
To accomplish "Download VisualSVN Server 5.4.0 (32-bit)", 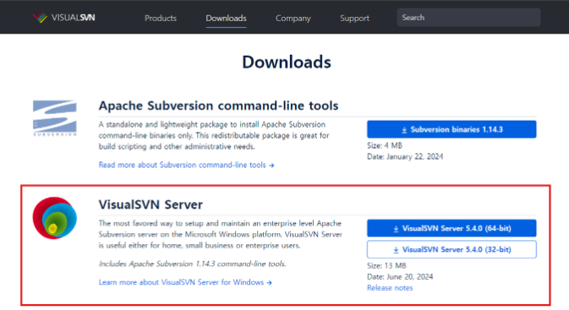I will pos(451,249).
